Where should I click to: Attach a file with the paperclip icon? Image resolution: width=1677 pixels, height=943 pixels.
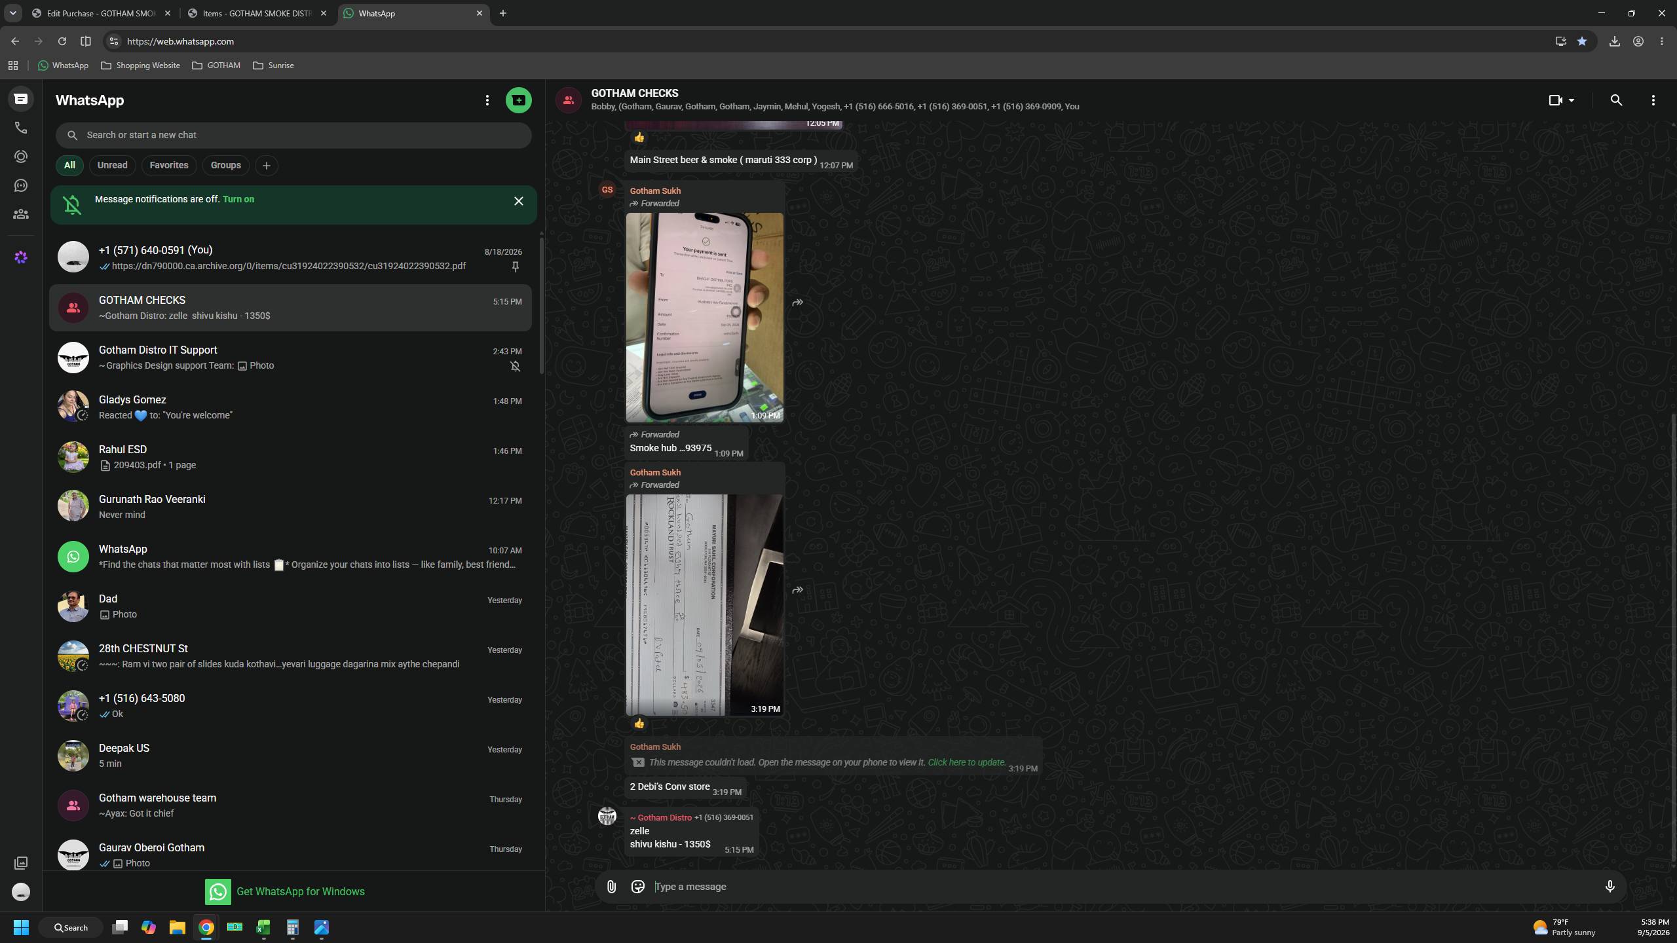pos(611,887)
